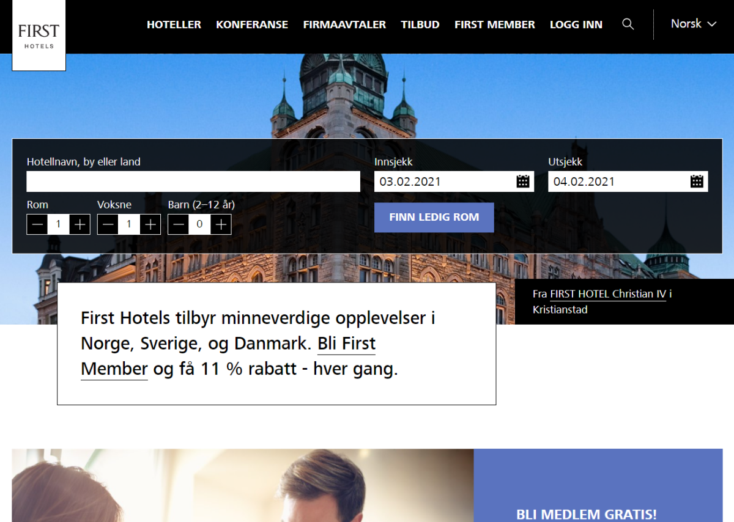Viewport: 734px width, 522px height.
Task: Decrease the Rom count with minus
Action: click(x=37, y=224)
